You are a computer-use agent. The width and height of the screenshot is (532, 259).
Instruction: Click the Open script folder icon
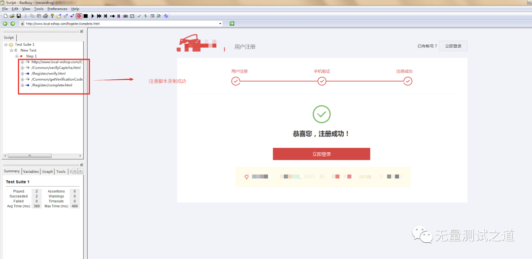tap(12, 16)
